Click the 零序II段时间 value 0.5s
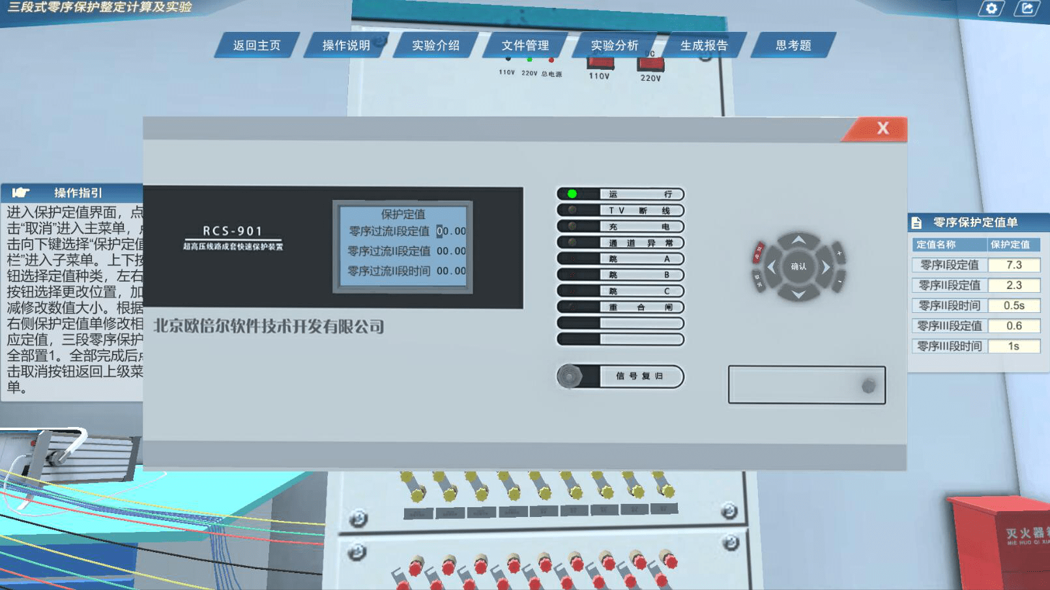 [1014, 305]
